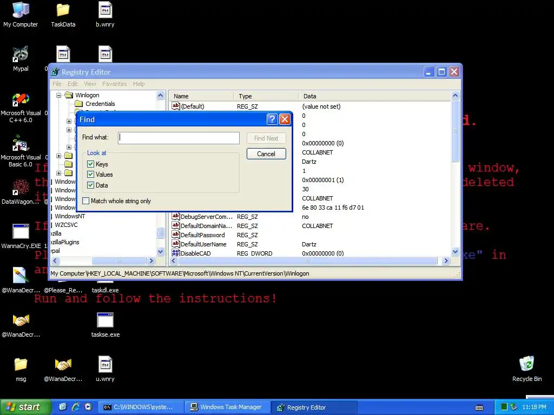Click Cancel in the Find dialog
The height and width of the screenshot is (415, 554).
point(266,154)
